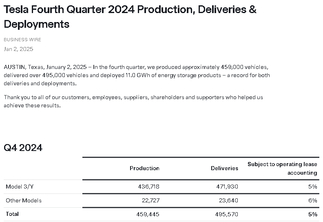The image size is (323, 222).
Task: Click the 6% lease accounting value
Action: pos(313,200)
